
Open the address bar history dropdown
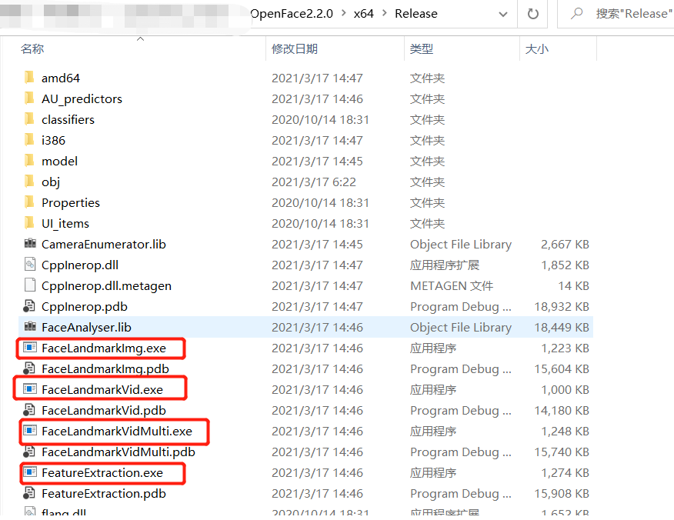click(x=502, y=14)
